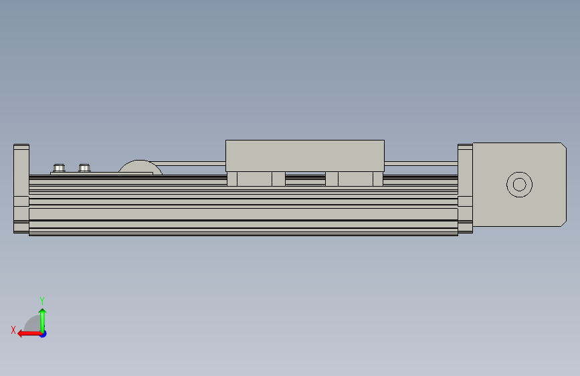Click the X label of the axis triad
The image size is (580, 376).
13,330
